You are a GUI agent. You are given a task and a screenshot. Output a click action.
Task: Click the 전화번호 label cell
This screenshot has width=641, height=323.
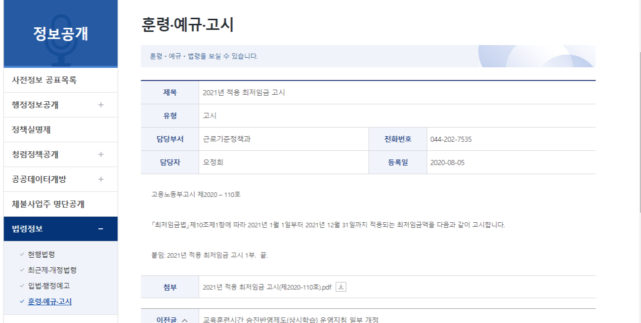[x=398, y=139]
